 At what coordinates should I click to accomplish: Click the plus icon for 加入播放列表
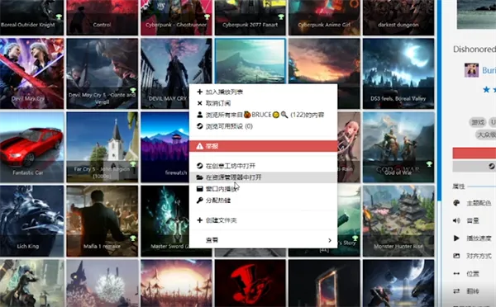[x=199, y=92]
